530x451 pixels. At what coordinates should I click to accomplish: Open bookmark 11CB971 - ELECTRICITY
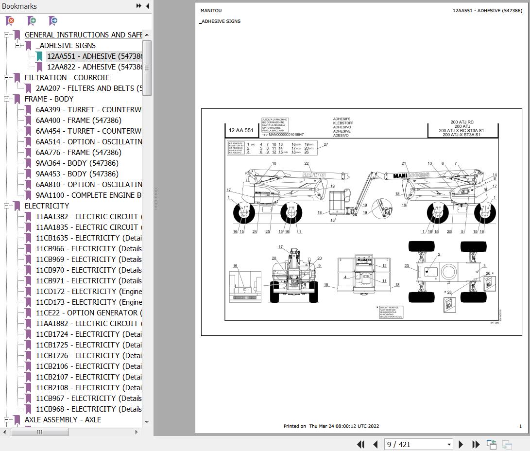coord(89,280)
